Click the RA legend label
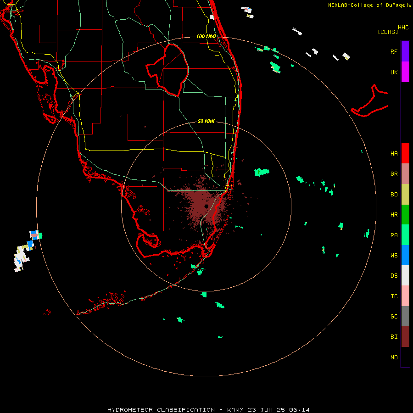This screenshot has width=413, height=413. [x=394, y=235]
